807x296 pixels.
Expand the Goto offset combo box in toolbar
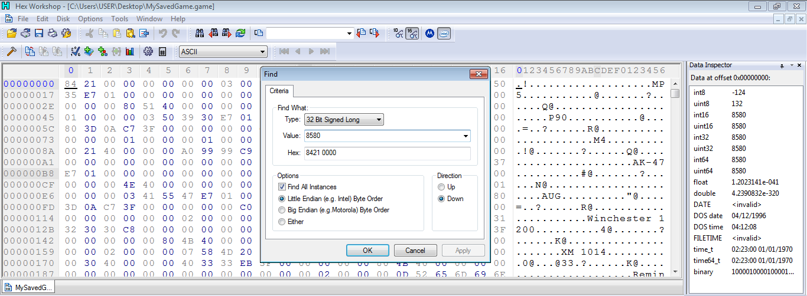coord(349,34)
